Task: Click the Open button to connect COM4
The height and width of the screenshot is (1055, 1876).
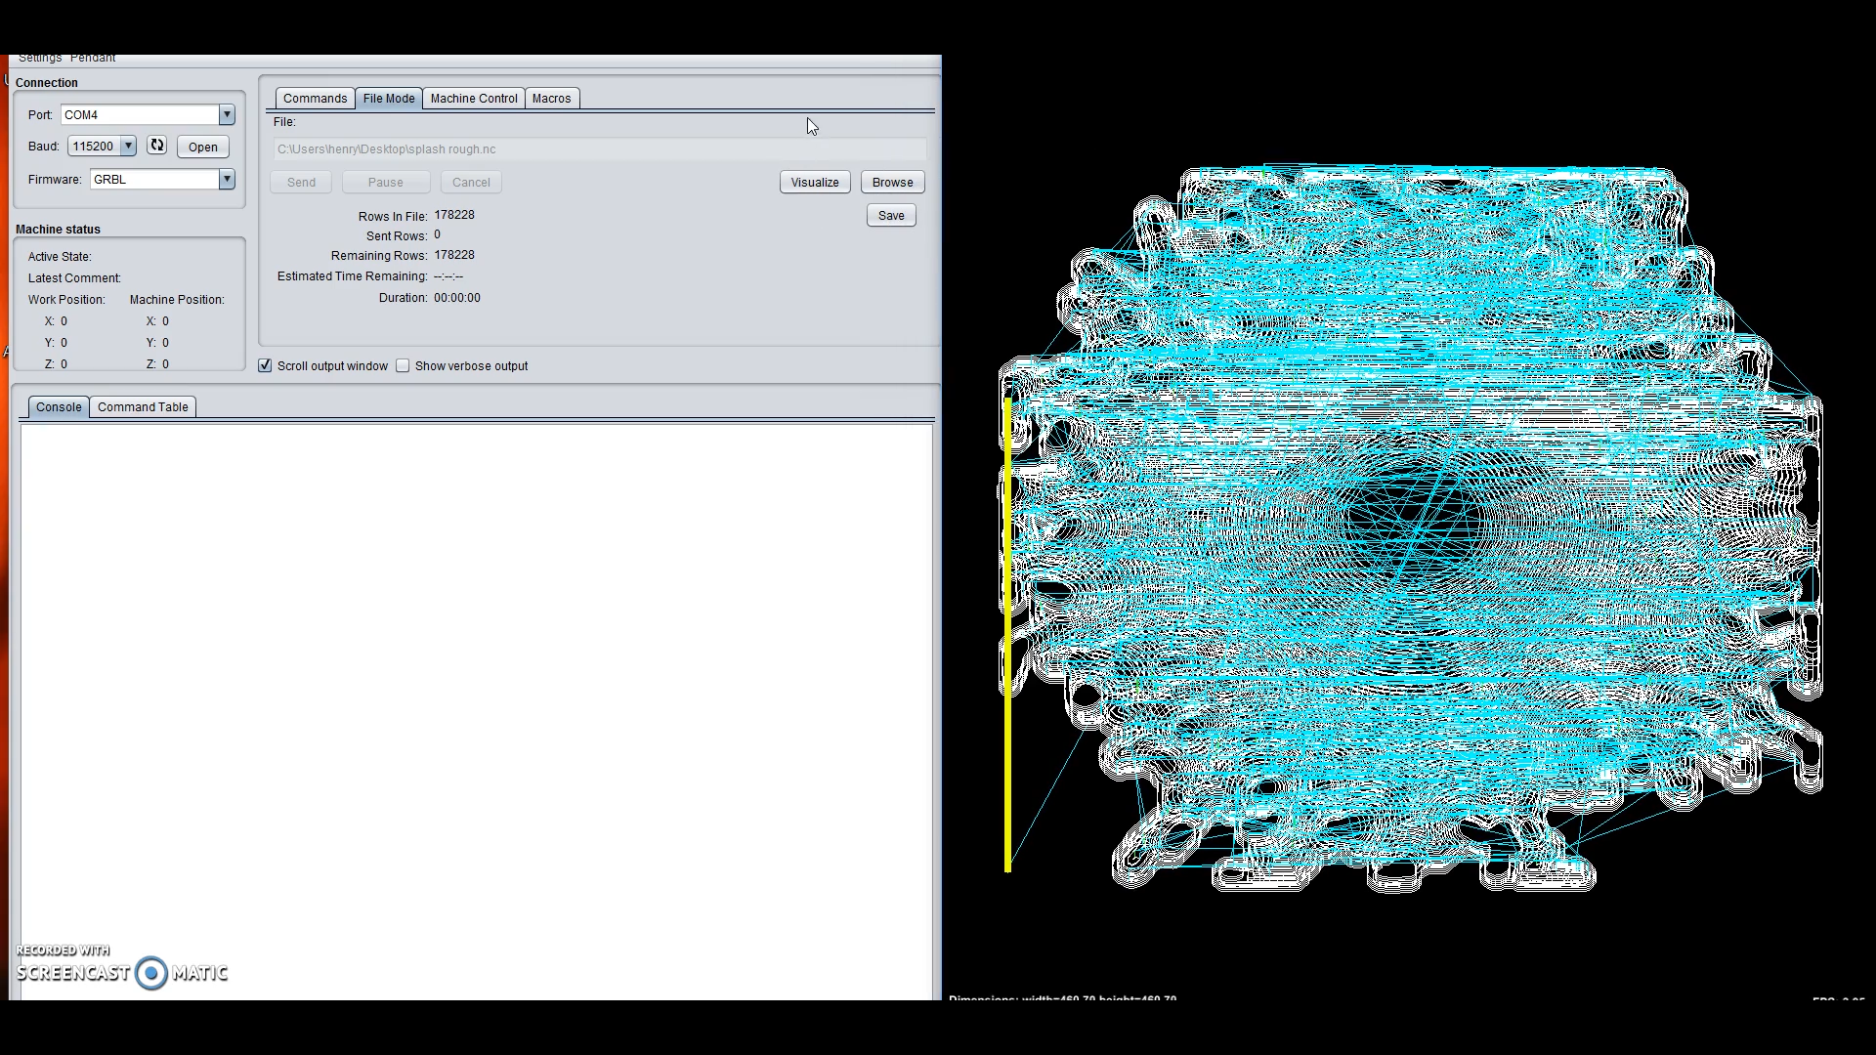Action: click(203, 146)
